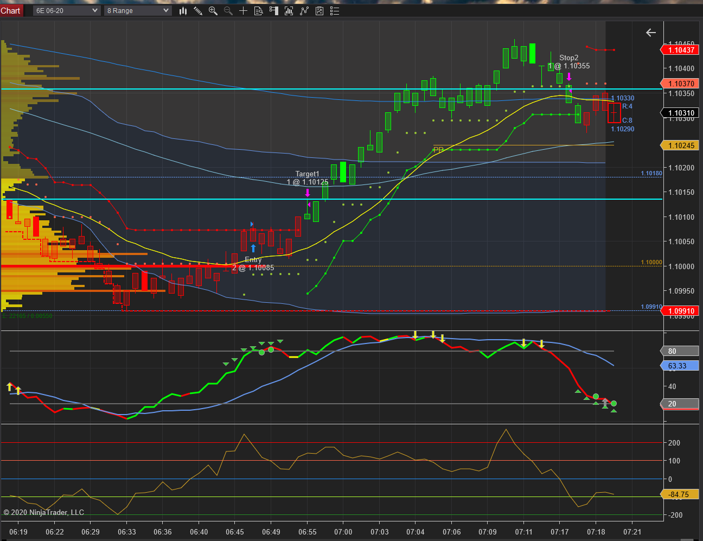Click the 1.10245 yellow price marker
This screenshot has width=703, height=541.
pyautogui.click(x=680, y=145)
